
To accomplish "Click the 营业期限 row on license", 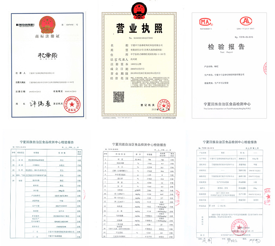I will click(x=135, y=73).
